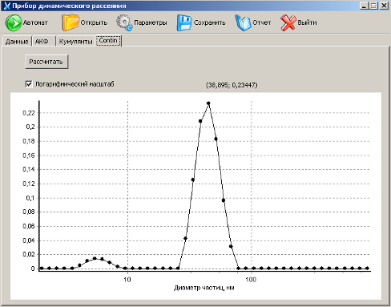Exit via the red X Выйти icon
The image size is (391, 307).
[288, 22]
